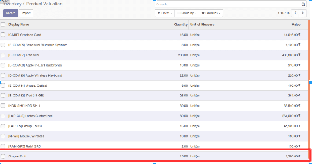Open the Group By dropdown
Viewport: 313px width, 164px height.
pos(187,13)
